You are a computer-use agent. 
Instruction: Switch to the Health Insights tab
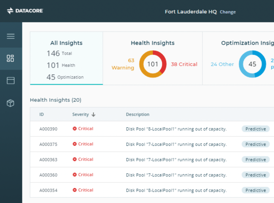[x=153, y=43]
